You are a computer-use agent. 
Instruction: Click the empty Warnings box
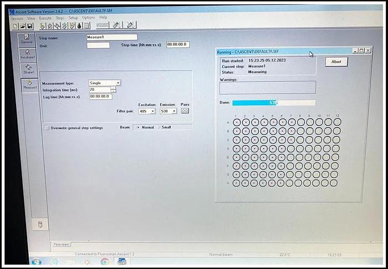[268, 88]
